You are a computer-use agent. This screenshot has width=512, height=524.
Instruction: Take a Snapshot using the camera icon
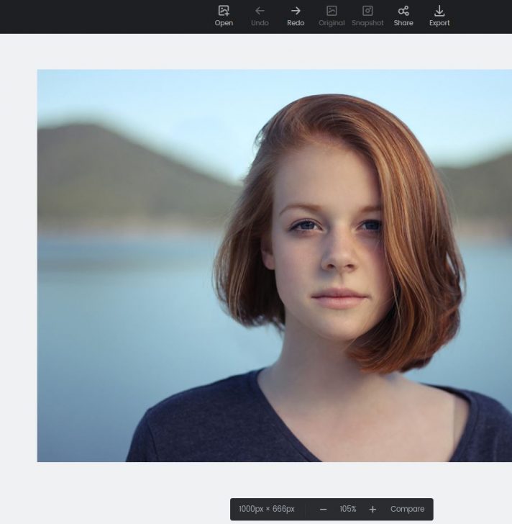(x=367, y=11)
